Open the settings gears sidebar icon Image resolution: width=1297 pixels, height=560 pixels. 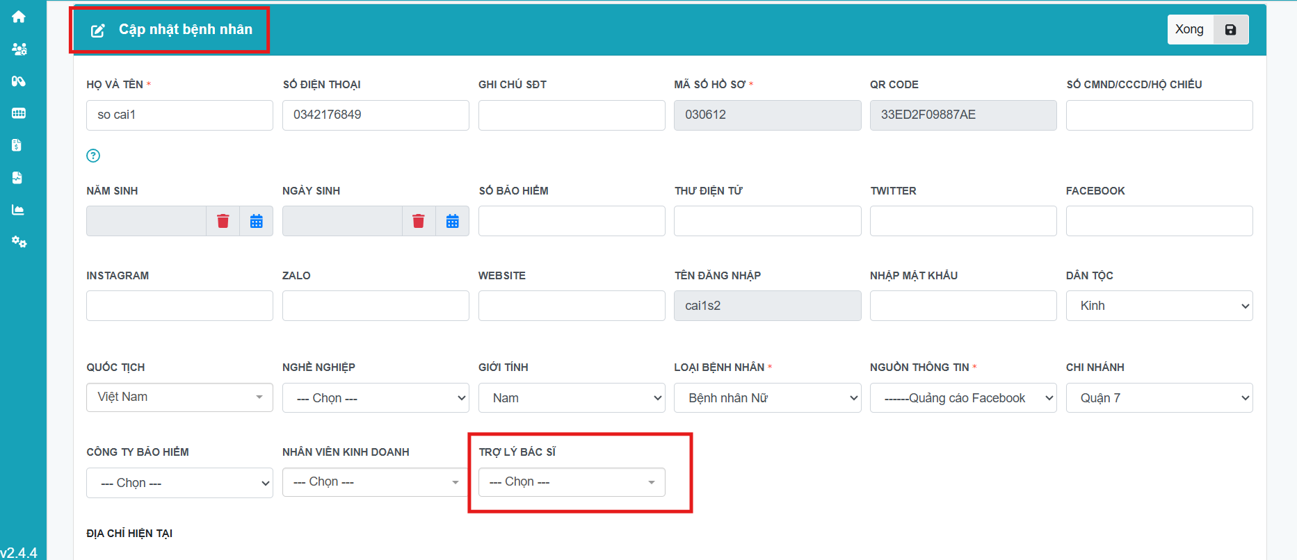19,242
